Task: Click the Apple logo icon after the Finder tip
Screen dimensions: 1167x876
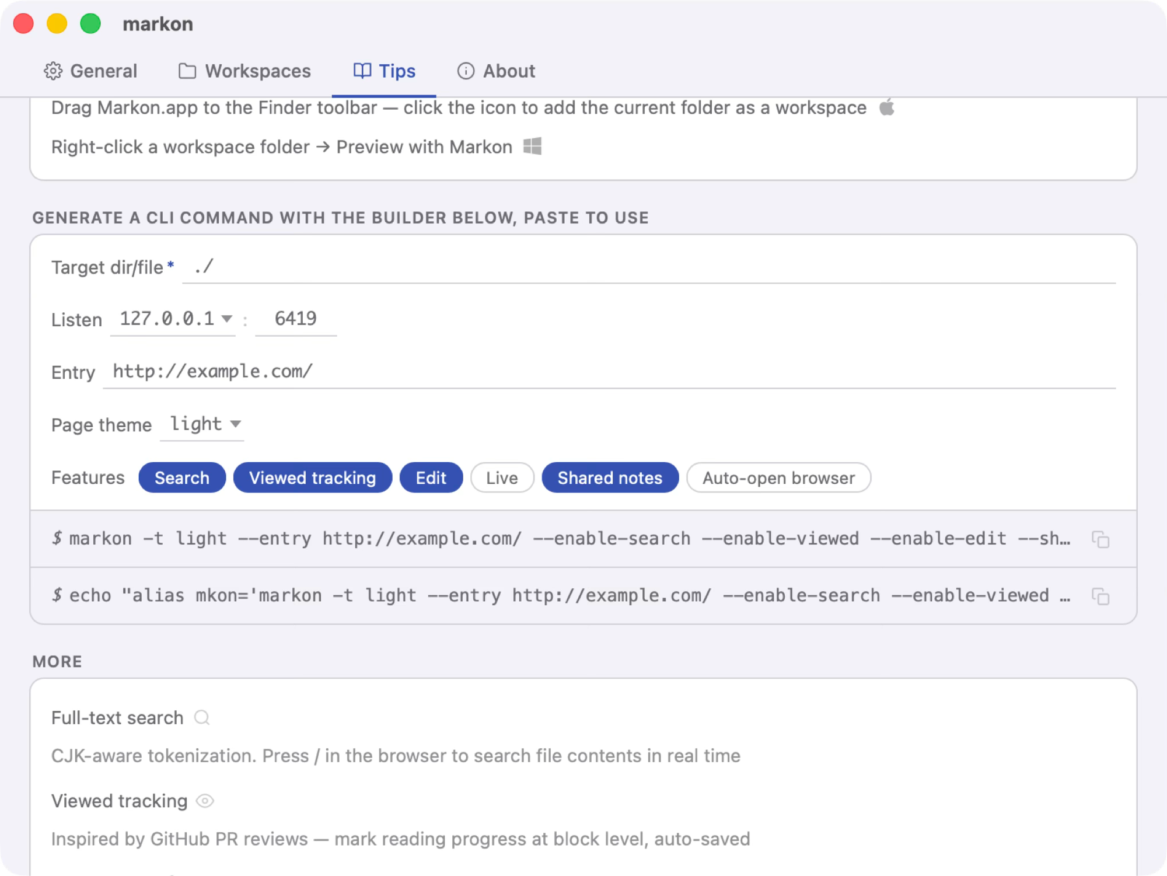Action: 887,107
